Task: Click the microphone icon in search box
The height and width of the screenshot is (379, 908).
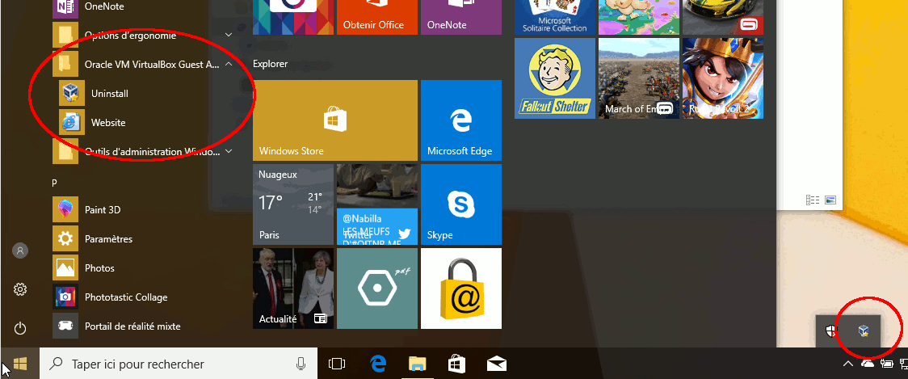Action: click(301, 364)
